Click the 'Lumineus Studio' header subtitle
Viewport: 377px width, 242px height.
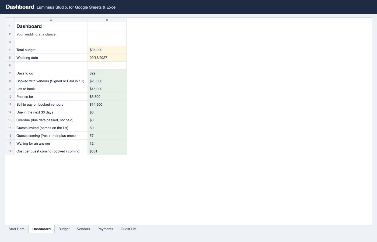pos(76,7)
